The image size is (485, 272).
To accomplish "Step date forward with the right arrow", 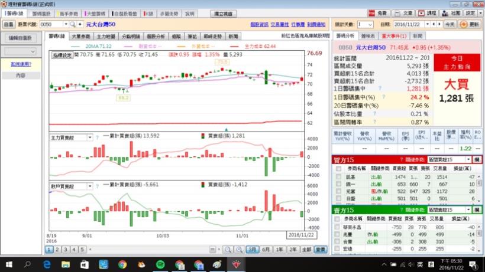I will pyautogui.click(x=439, y=24).
